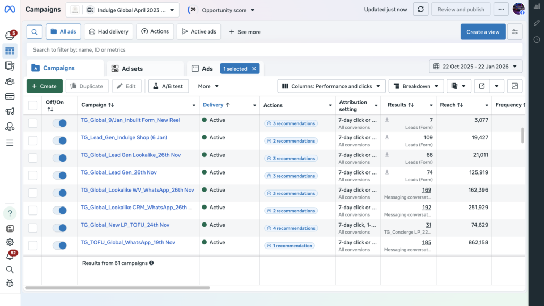Expand Columns: Performance and clicks dropdown
The height and width of the screenshot is (306, 544).
(x=331, y=86)
